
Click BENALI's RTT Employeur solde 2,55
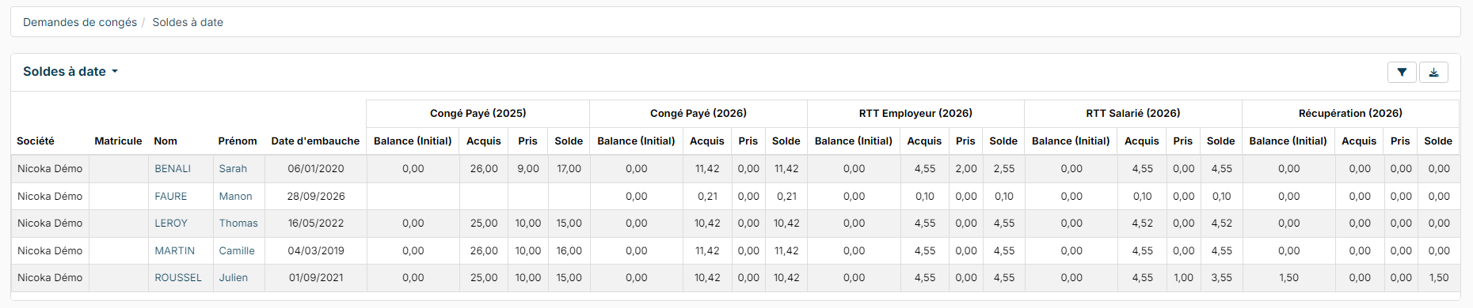pos(1004,168)
